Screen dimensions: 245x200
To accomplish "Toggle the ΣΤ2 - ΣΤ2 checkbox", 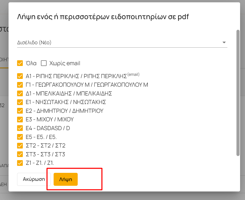I will 20,145.
